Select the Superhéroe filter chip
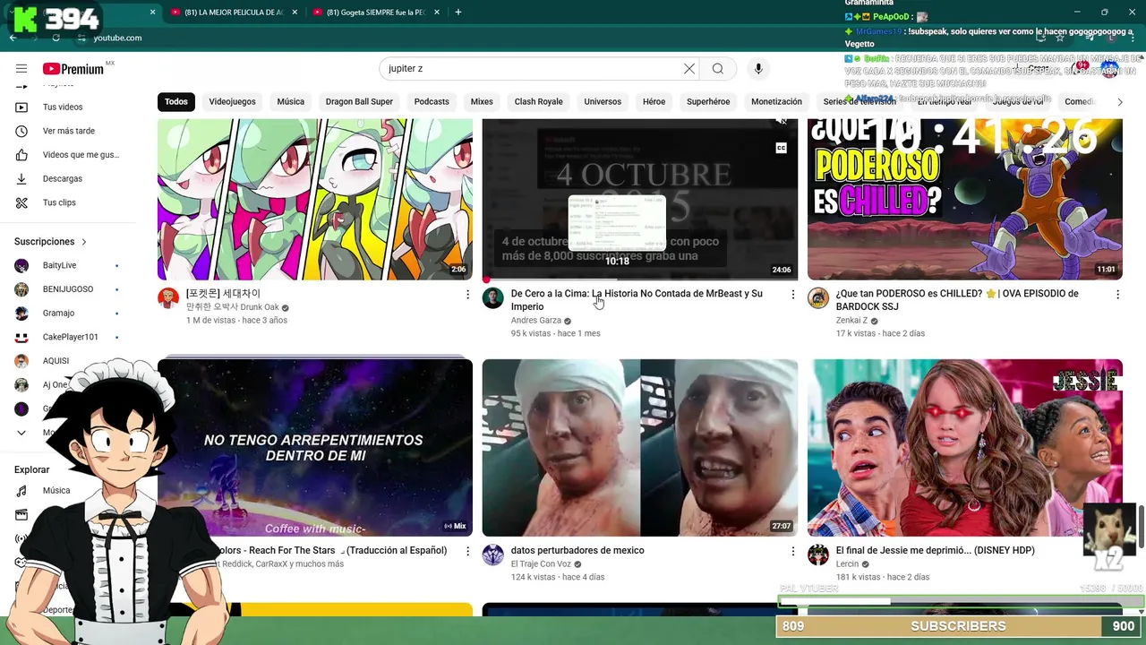1146x645 pixels. pyautogui.click(x=708, y=101)
